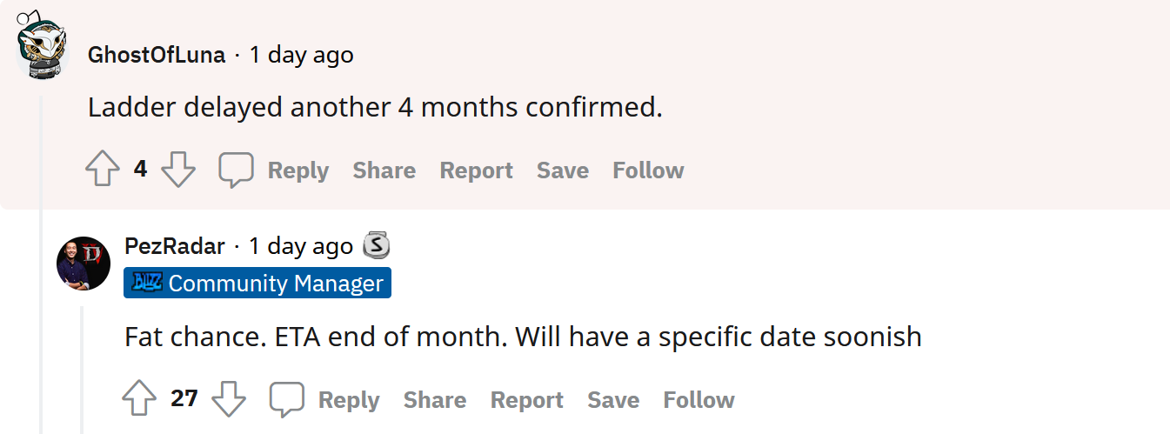Downvote GhostOfLuna's comment
Screen dimensions: 1170x434
(x=178, y=170)
